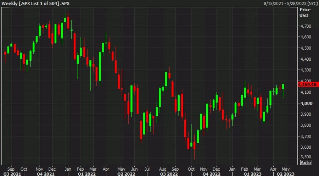This screenshot has width=319, height=176.
Task: Select the 3,500 price axis label
Action: [305, 157]
